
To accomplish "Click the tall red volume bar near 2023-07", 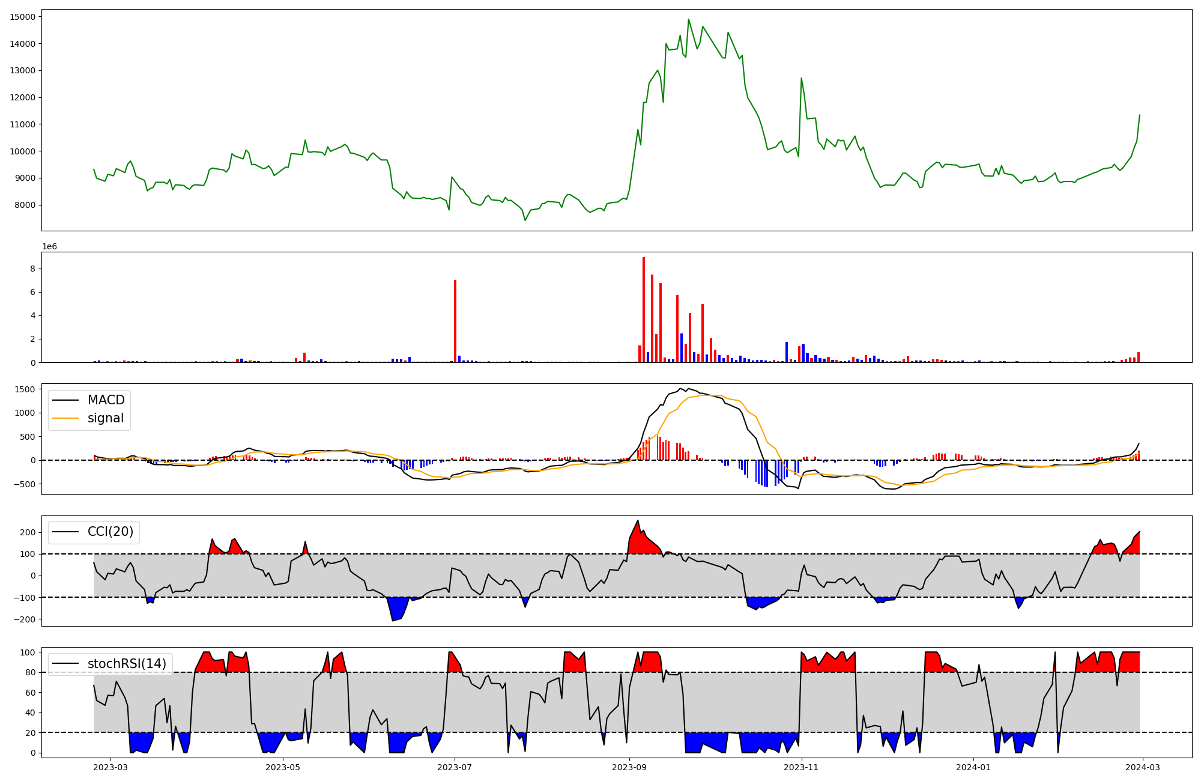I will click(x=455, y=321).
